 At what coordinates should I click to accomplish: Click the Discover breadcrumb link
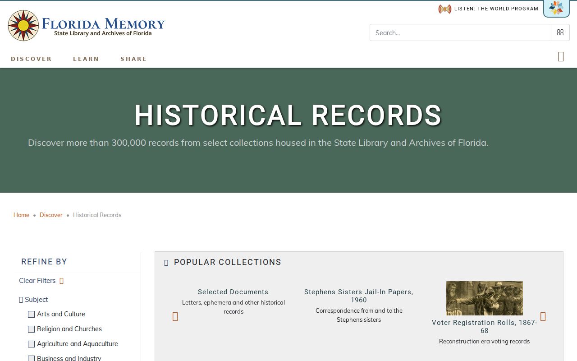pyautogui.click(x=51, y=215)
